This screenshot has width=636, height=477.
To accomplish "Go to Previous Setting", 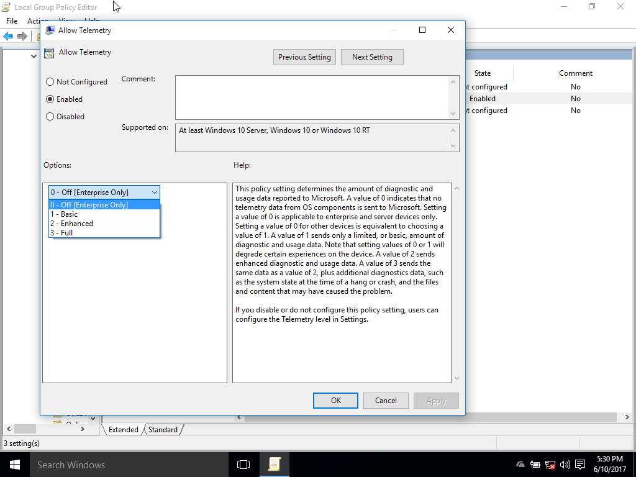I will point(304,57).
